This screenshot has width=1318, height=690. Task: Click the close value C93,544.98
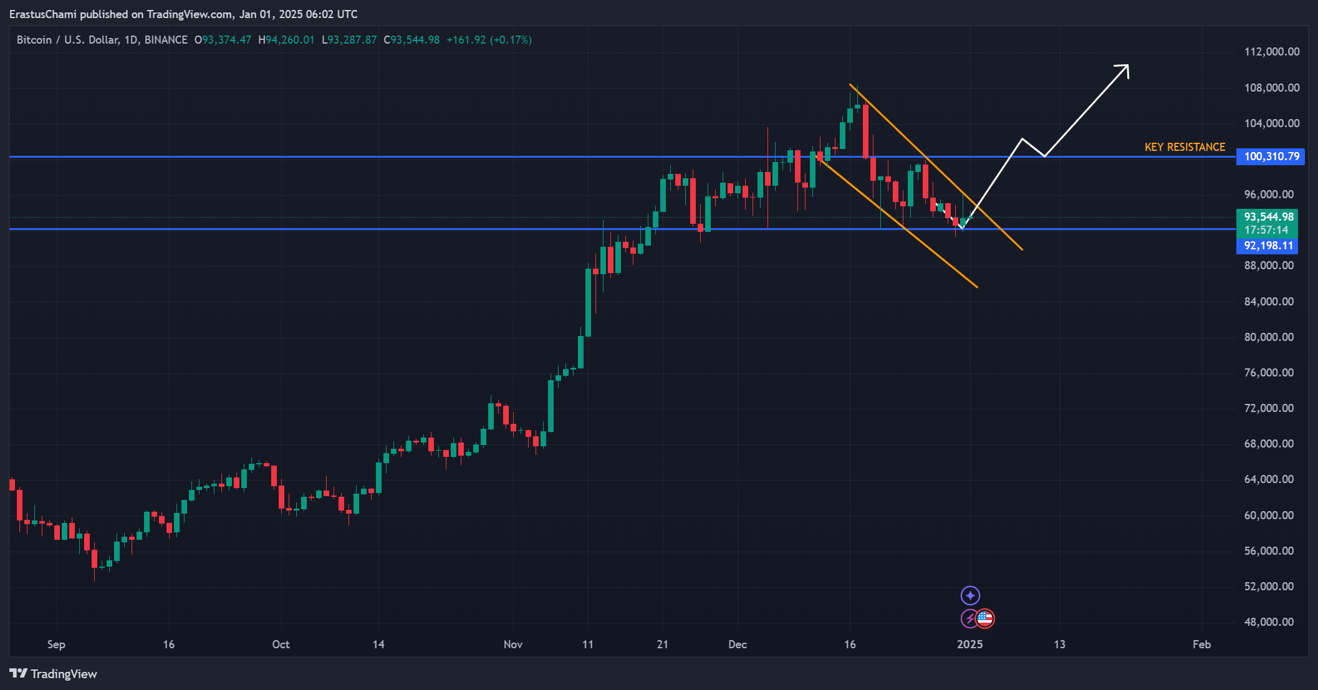click(411, 40)
